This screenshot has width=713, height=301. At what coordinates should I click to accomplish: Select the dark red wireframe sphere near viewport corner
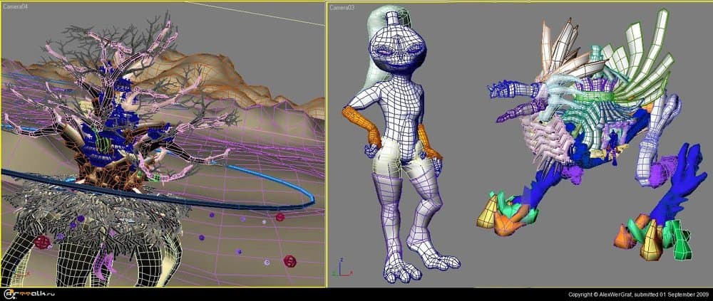coord(289,260)
